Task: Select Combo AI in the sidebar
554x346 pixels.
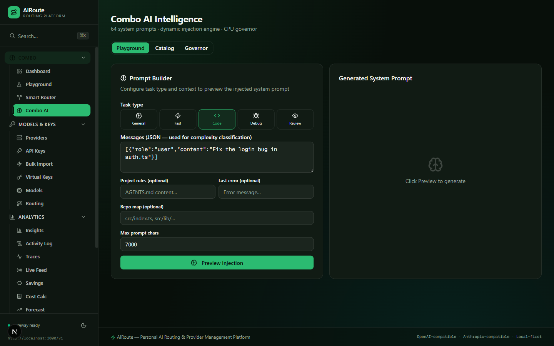Action: click(x=52, y=110)
